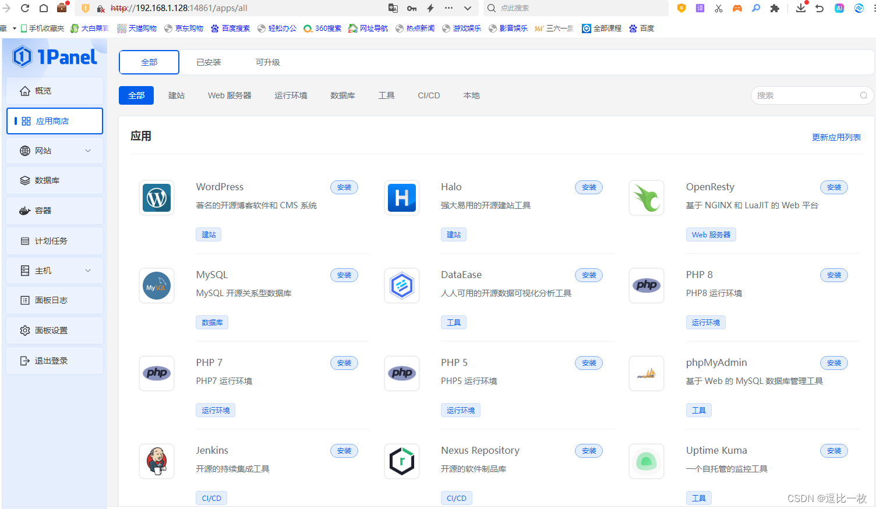The image size is (876, 509).
Task: Click the browser address bar URL
Action: point(179,8)
